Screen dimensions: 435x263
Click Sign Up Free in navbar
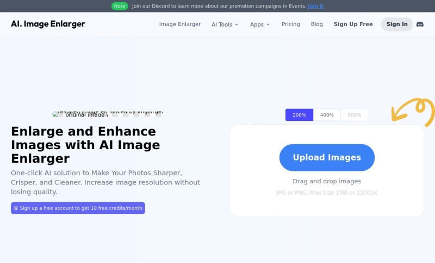tap(353, 24)
